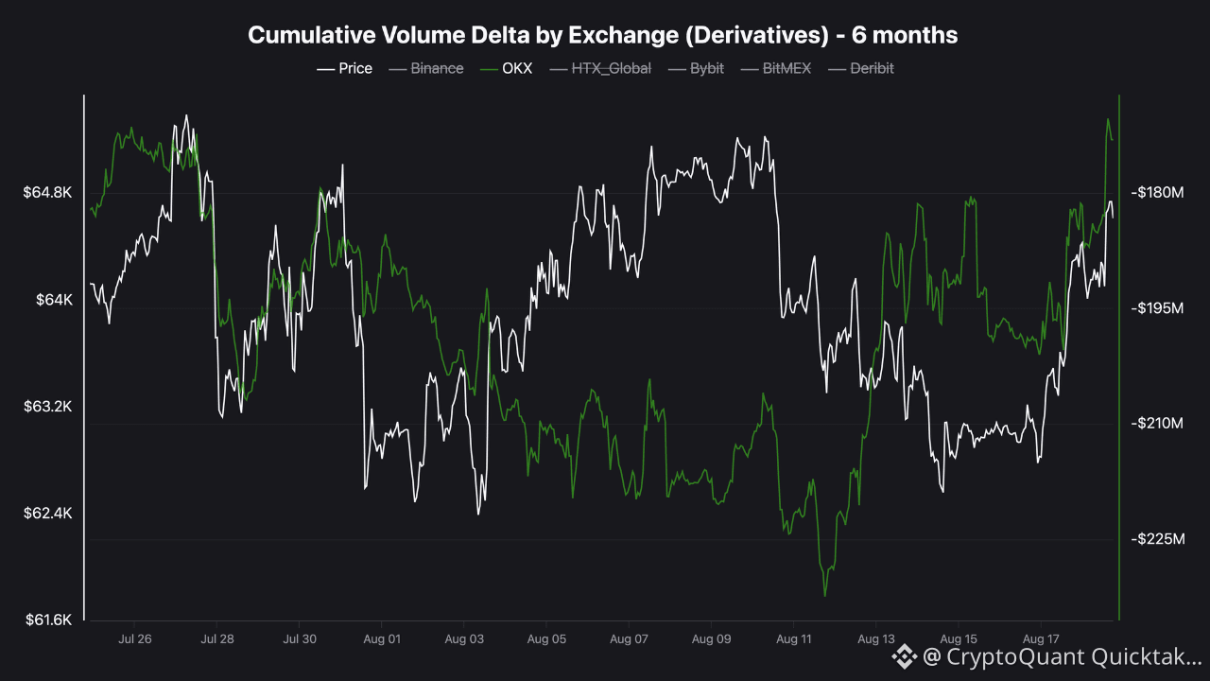Select the Aug 01 date label
Image resolution: width=1210 pixels, height=681 pixels.
(382, 638)
